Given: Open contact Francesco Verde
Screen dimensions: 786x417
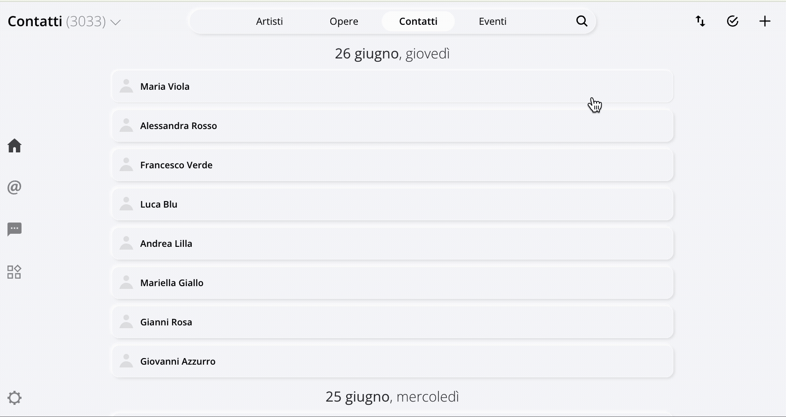Looking at the screenshot, I should 393,165.
